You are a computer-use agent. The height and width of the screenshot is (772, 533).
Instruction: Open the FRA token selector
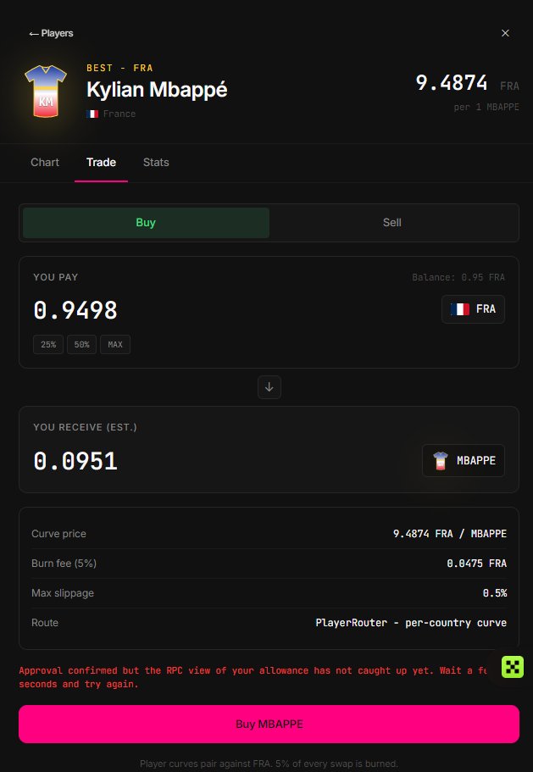tap(473, 309)
